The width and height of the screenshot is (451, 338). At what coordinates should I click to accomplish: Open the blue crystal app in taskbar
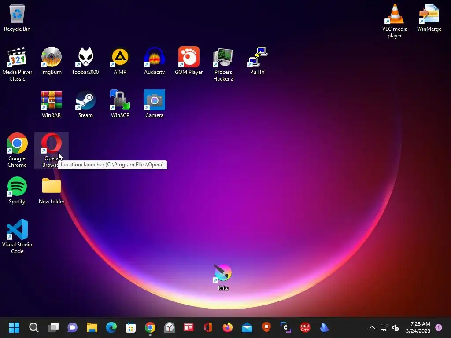pos(325,327)
